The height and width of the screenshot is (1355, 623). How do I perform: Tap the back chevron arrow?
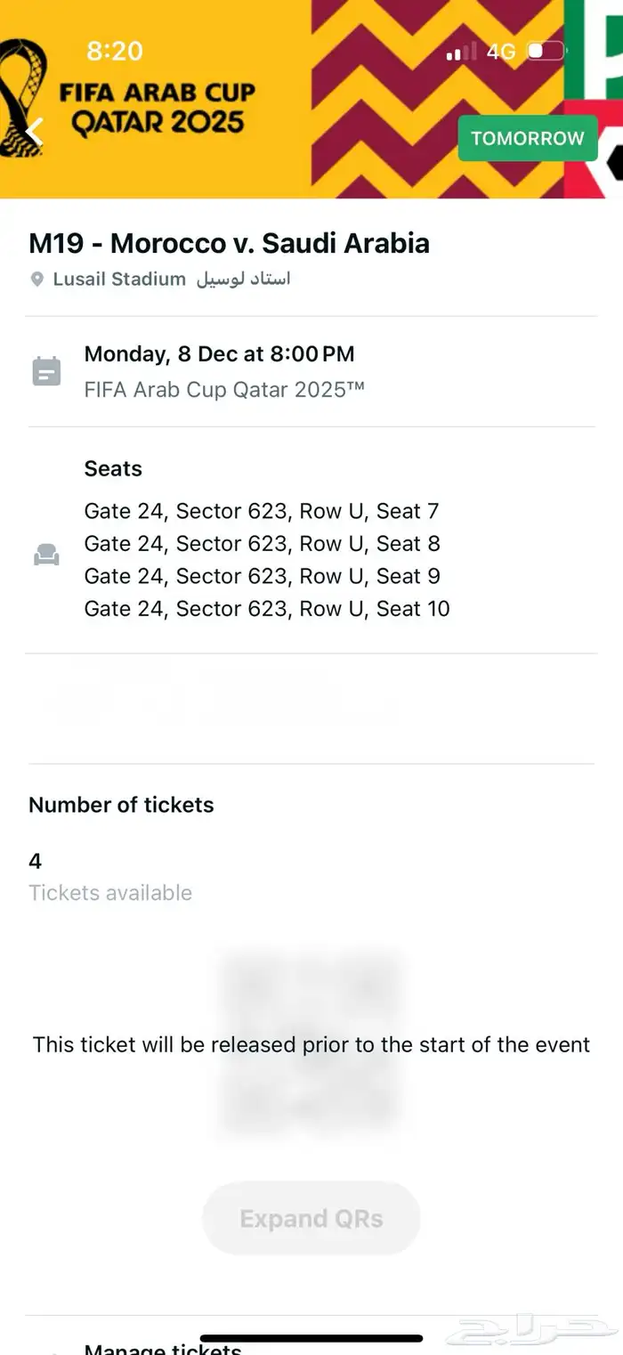34,130
